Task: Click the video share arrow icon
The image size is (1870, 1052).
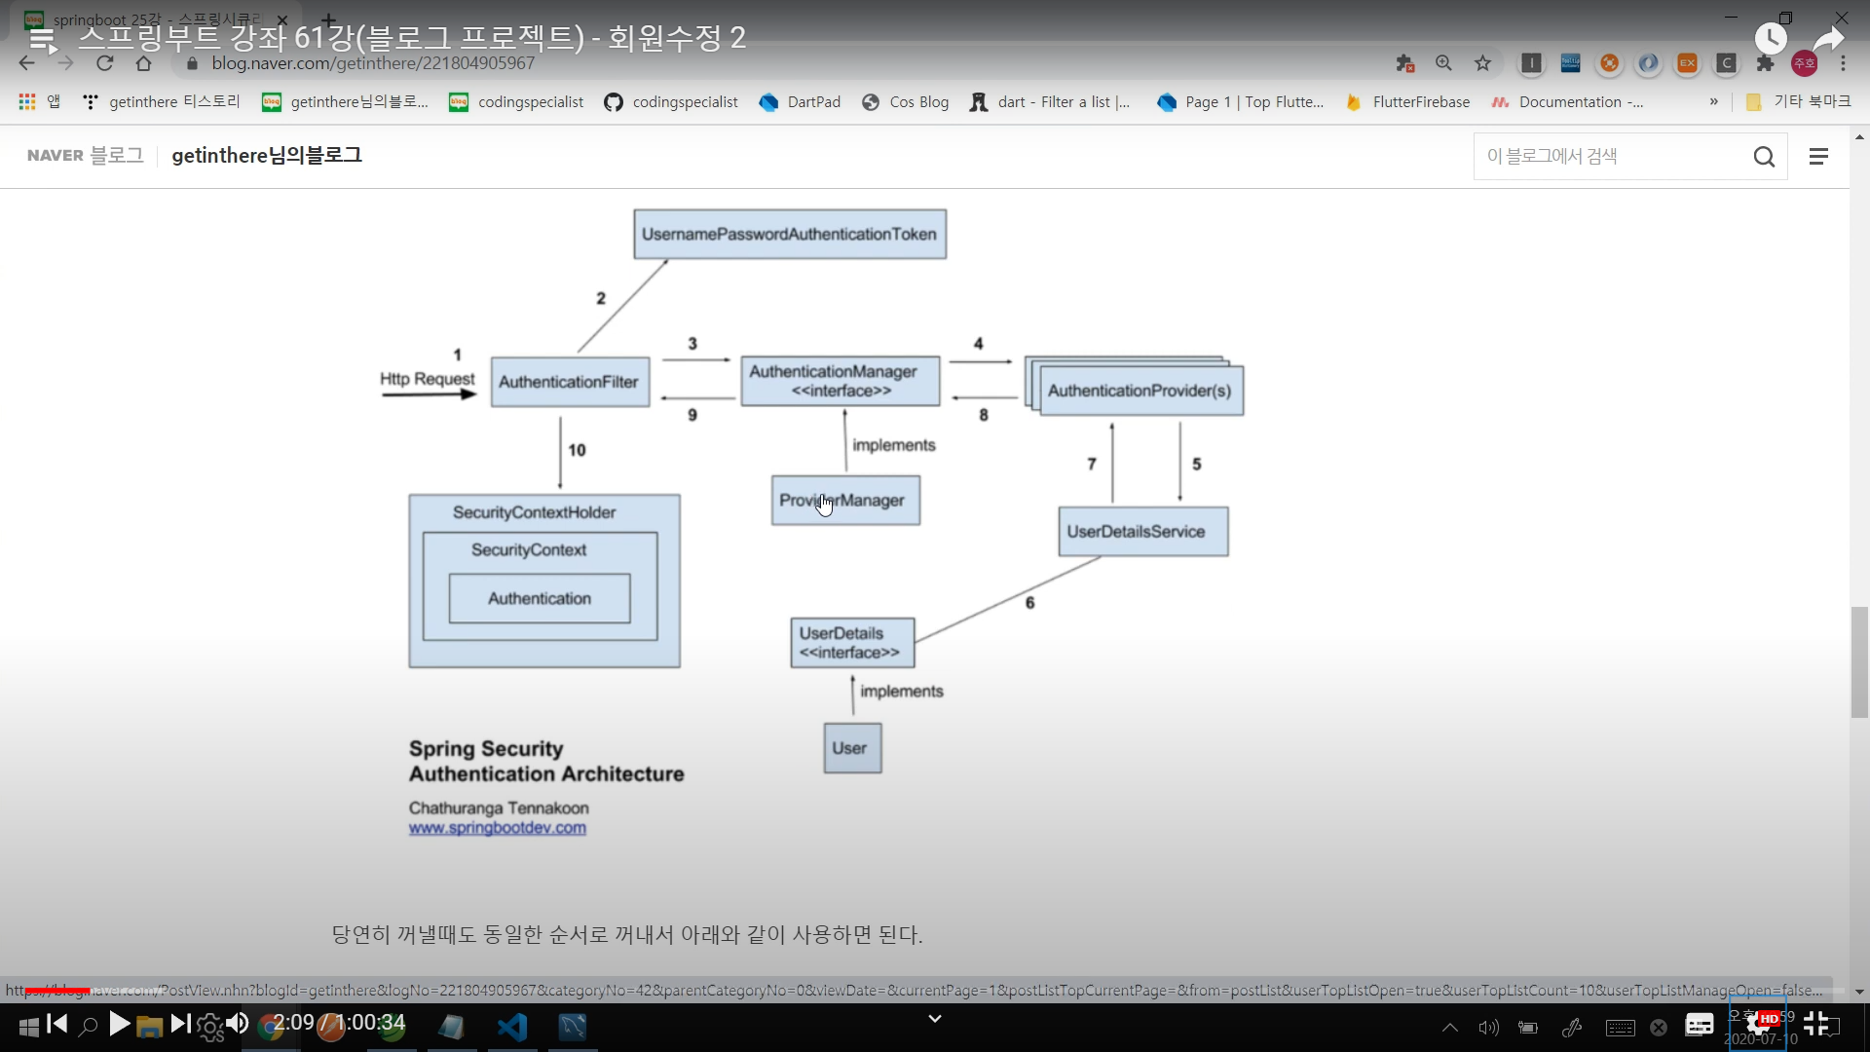Action: [1828, 39]
